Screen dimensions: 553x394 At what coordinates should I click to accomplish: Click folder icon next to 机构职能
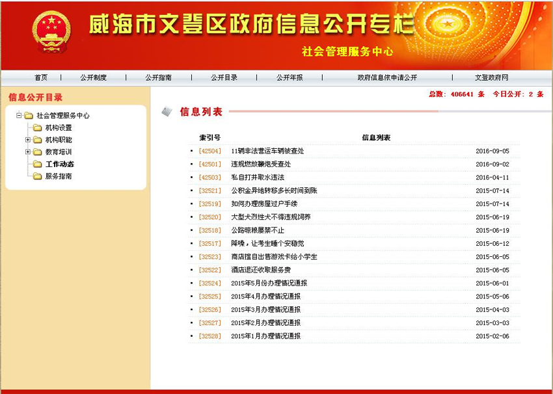click(38, 140)
